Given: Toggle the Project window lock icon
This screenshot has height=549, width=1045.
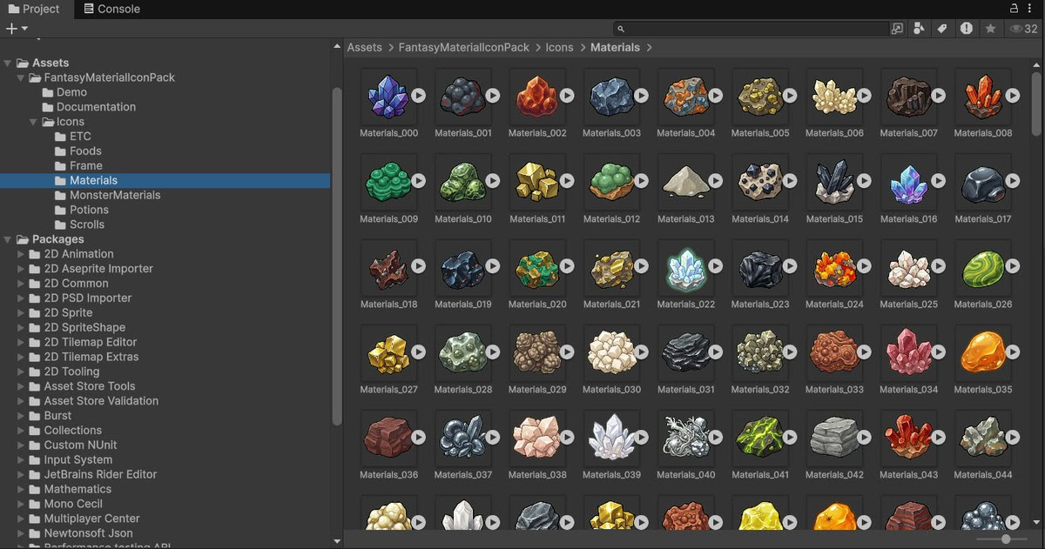Looking at the screenshot, I should pos(1014,8).
